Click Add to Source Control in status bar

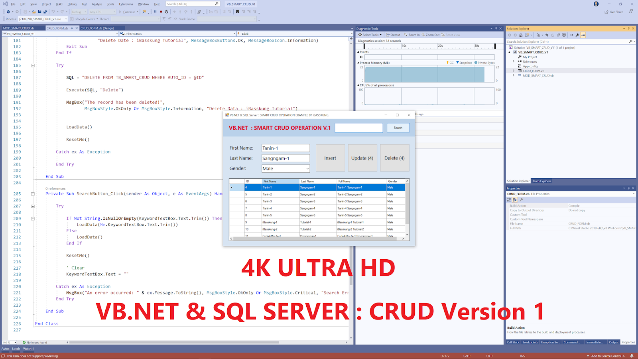[606, 356]
